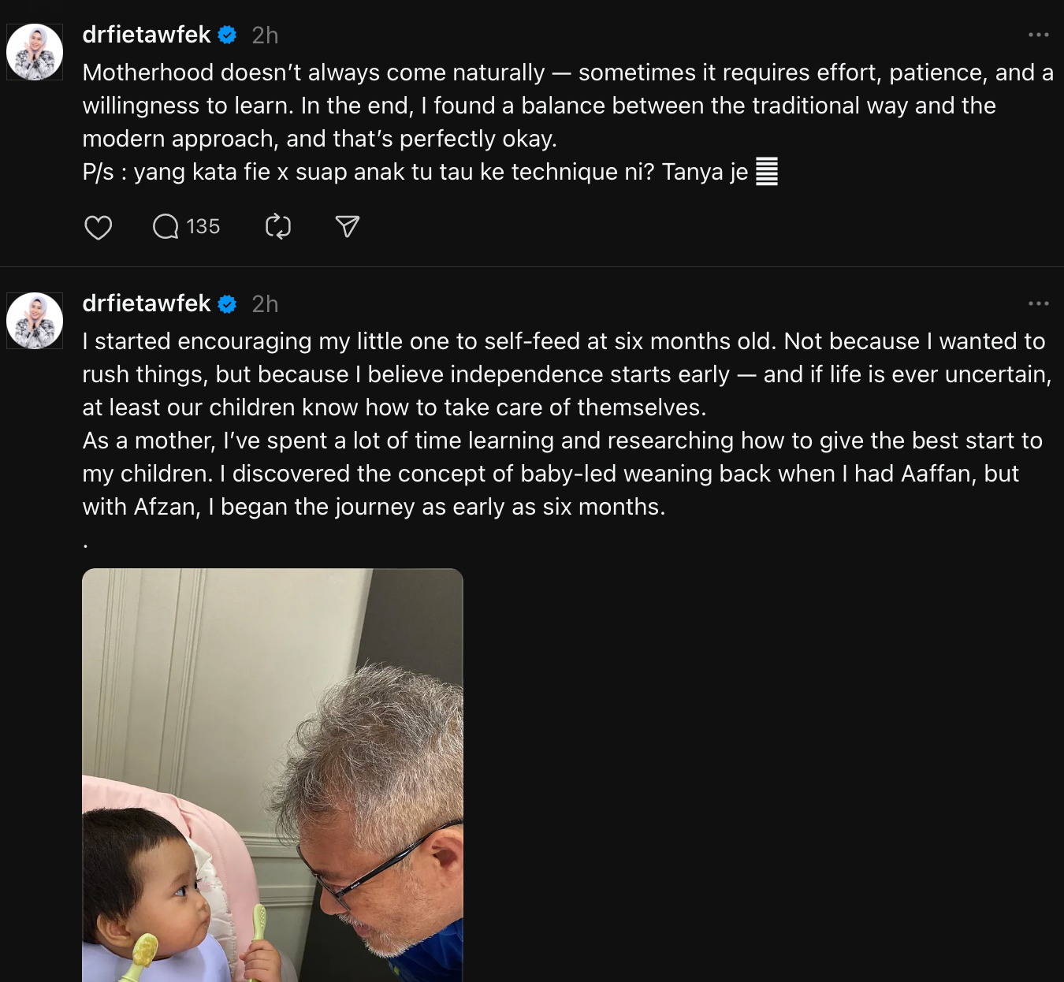Expand the three-dot menu on the self-feed post

(x=1038, y=303)
